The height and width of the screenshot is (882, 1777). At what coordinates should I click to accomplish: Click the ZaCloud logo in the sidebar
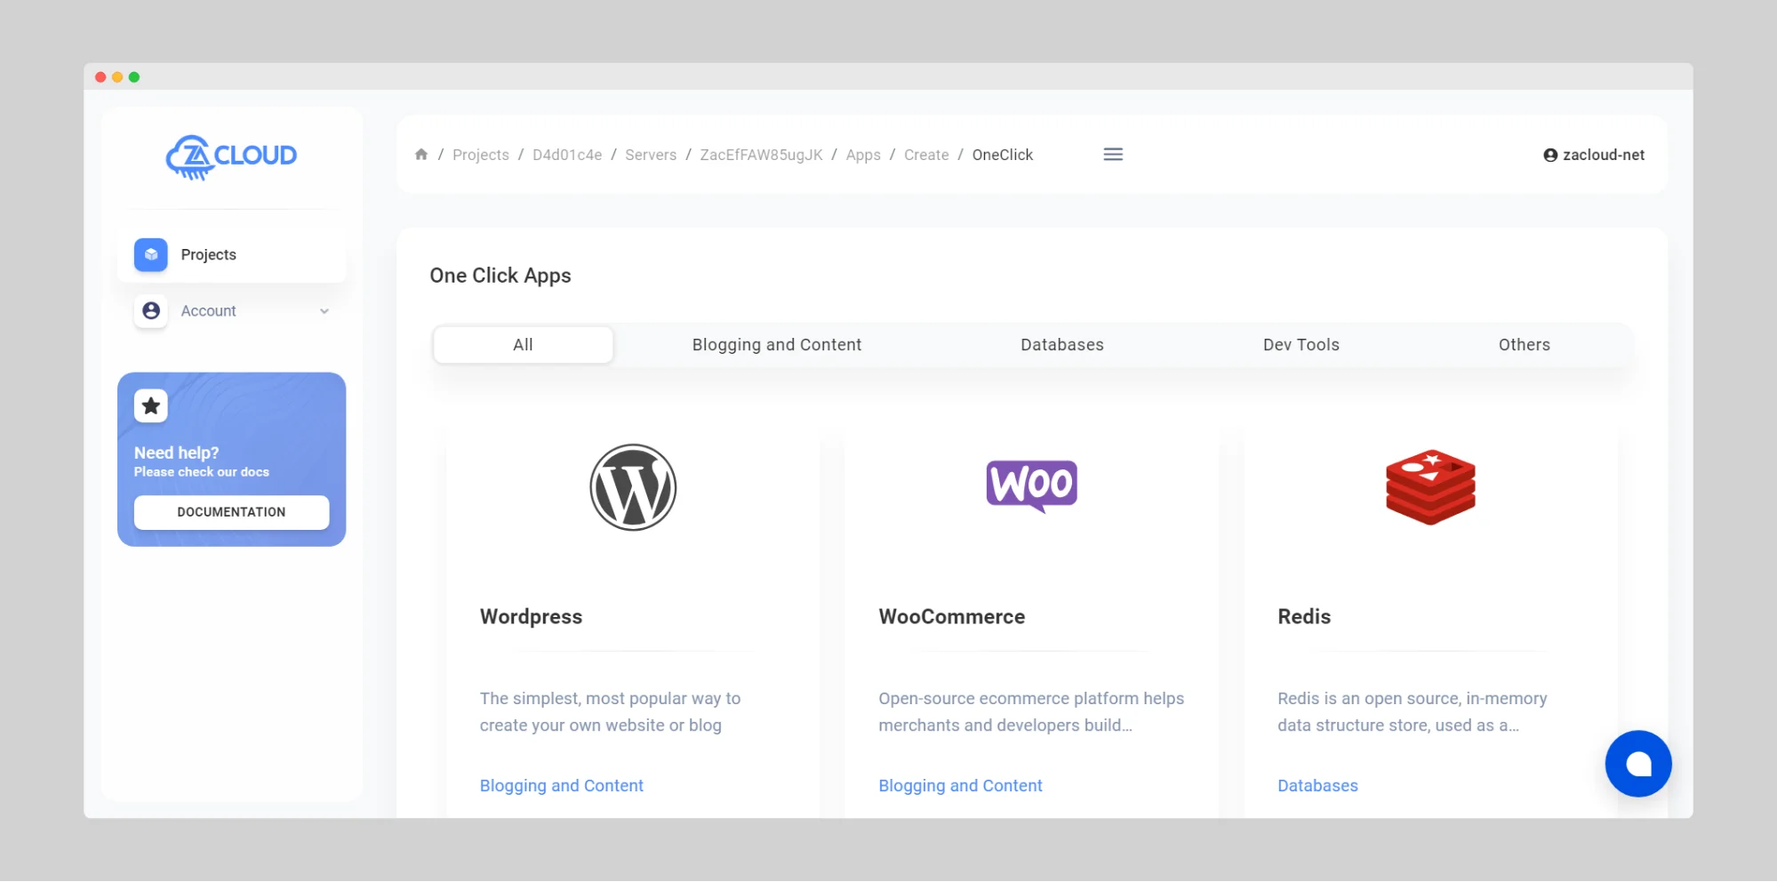pos(230,156)
